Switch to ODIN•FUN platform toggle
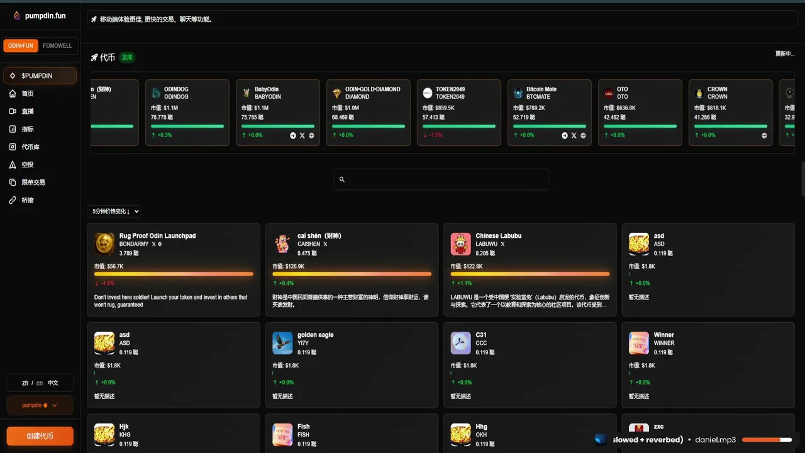Viewport: 805px width, 453px height. [x=21, y=46]
